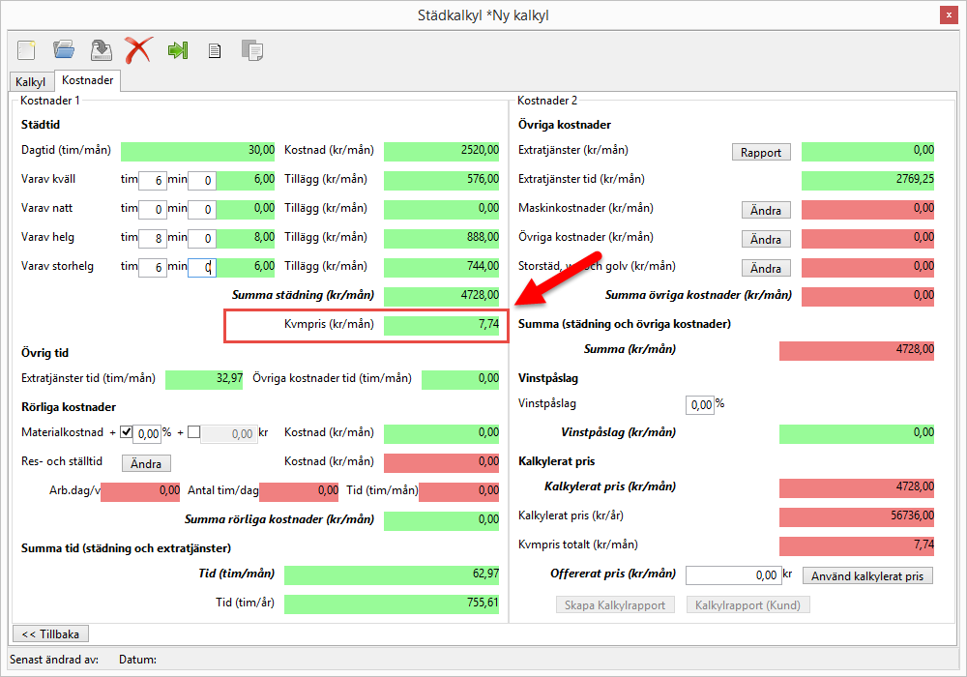Click Ändra for Res- och ställtid
Screen dimensions: 967x677
pos(146,463)
